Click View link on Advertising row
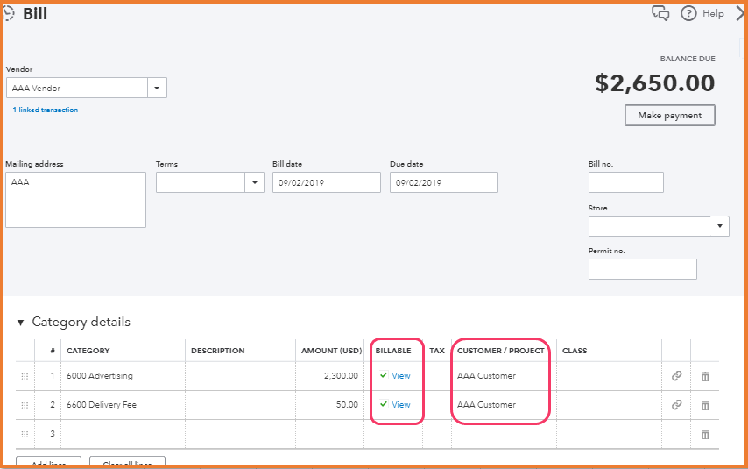Screen dimensions: 748x469 (401, 376)
